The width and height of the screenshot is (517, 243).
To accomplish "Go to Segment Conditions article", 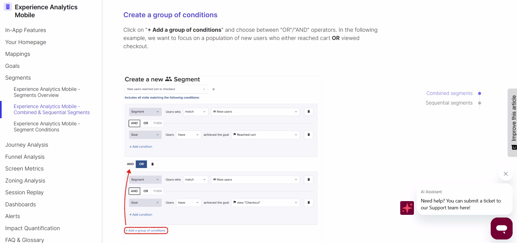I will point(47,127).
